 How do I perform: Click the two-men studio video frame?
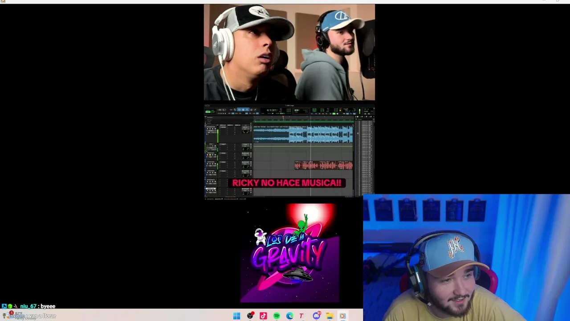[289, 53]
